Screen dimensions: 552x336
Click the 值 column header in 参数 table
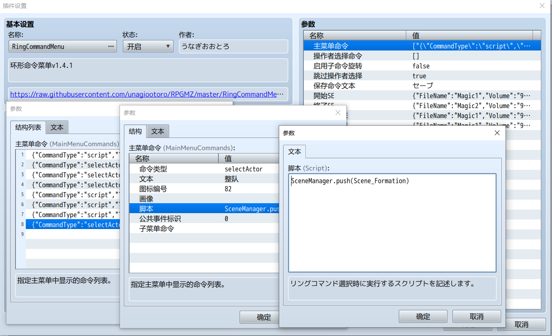click(x=469, y=36)
